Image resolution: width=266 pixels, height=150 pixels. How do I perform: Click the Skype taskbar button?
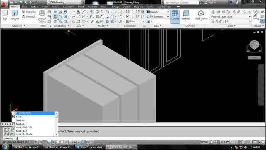90,147
